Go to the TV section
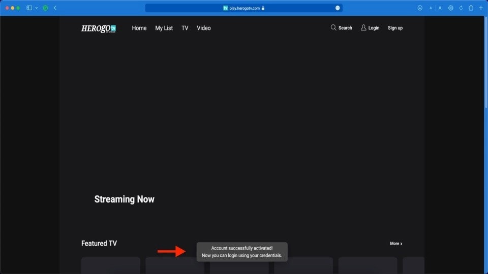The width and height of the screenshot is (488, 274). [x=185, y=28]
